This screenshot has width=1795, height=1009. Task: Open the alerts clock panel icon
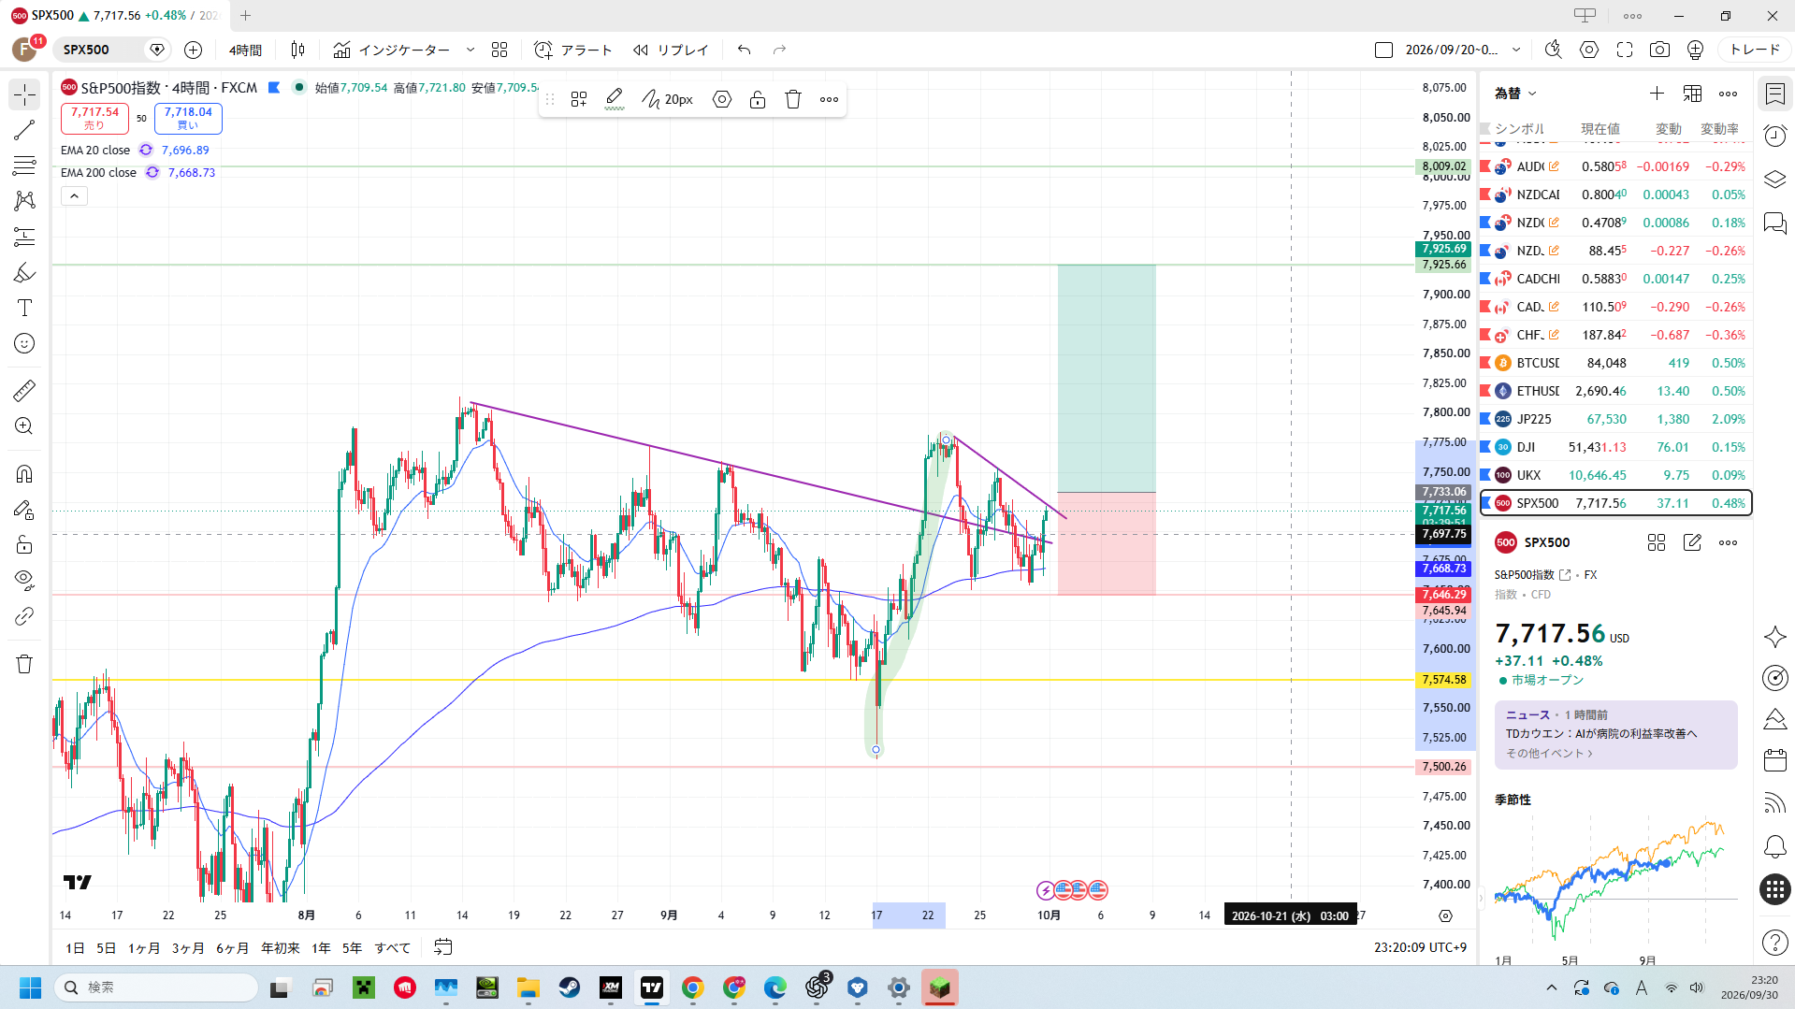(x=1774, y=136)
